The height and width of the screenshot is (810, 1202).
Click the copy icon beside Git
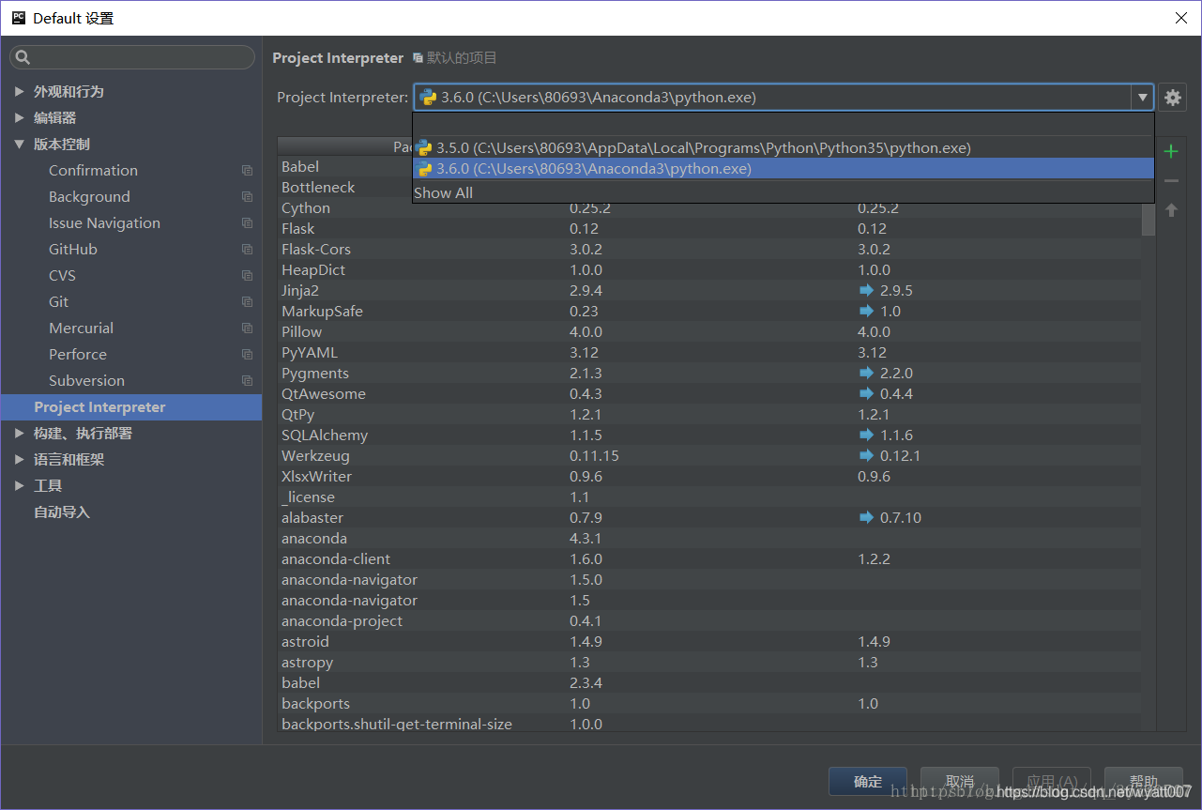pyautogui.click(x=247, y=302)
